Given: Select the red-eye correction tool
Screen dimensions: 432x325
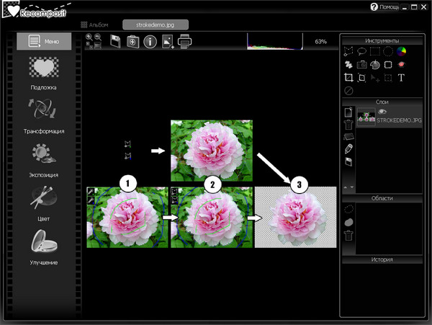Looking at the screenshot, I should [401, 64].
